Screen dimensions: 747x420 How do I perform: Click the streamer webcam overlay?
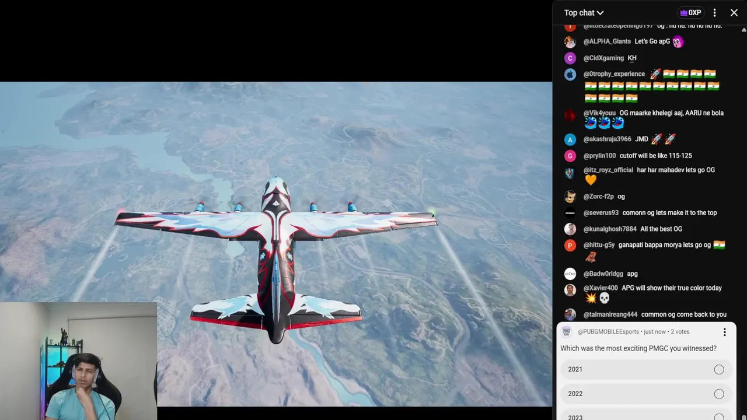78,361
